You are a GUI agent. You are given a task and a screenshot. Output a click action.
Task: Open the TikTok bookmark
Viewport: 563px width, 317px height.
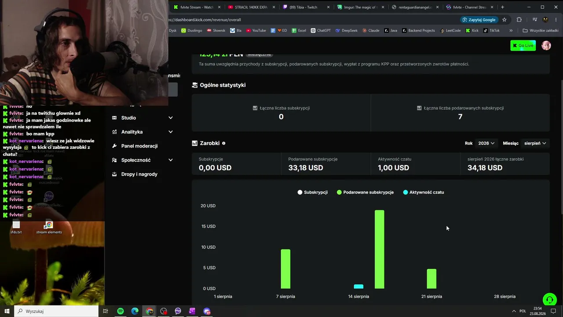pos(491,30)
